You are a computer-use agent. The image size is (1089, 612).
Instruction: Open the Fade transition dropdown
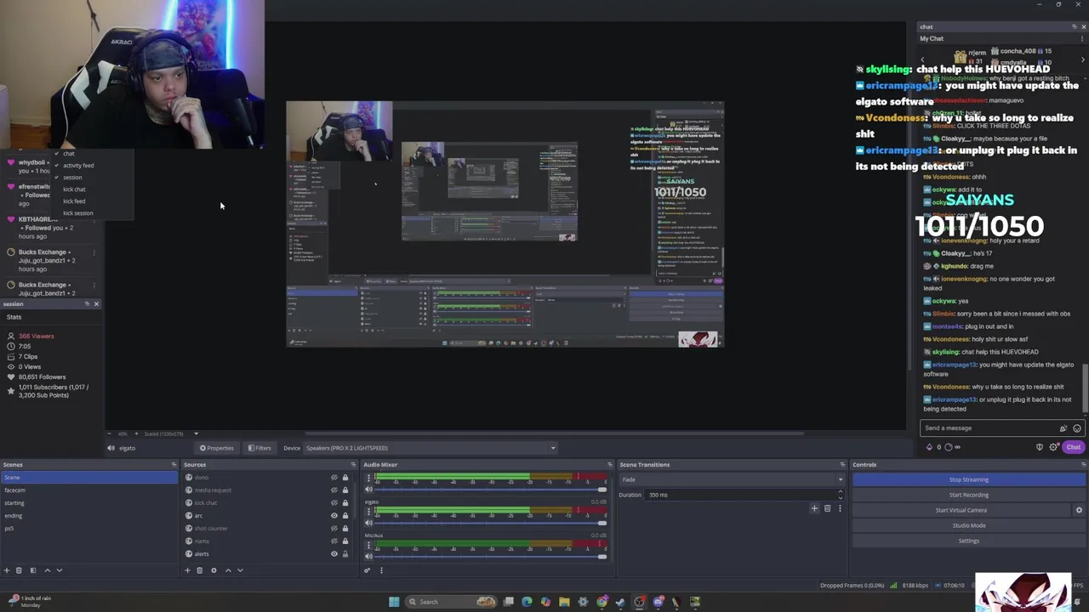click(x=731, y=479)
